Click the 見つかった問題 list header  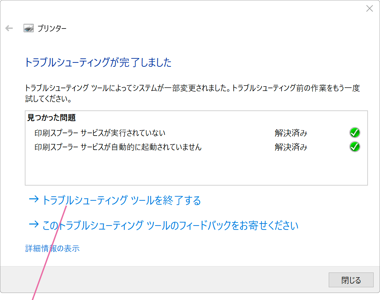pos(51,118)
